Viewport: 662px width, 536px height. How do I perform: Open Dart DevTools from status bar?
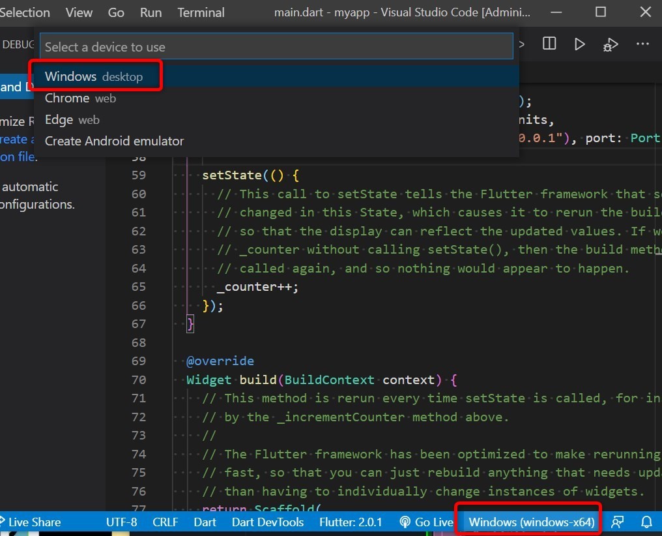click(268, 522)
